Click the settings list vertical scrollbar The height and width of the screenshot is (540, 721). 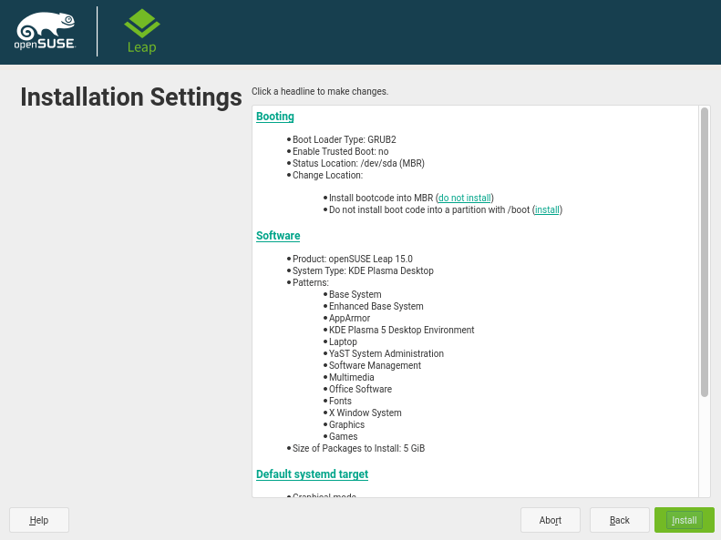tap(705, 252)
